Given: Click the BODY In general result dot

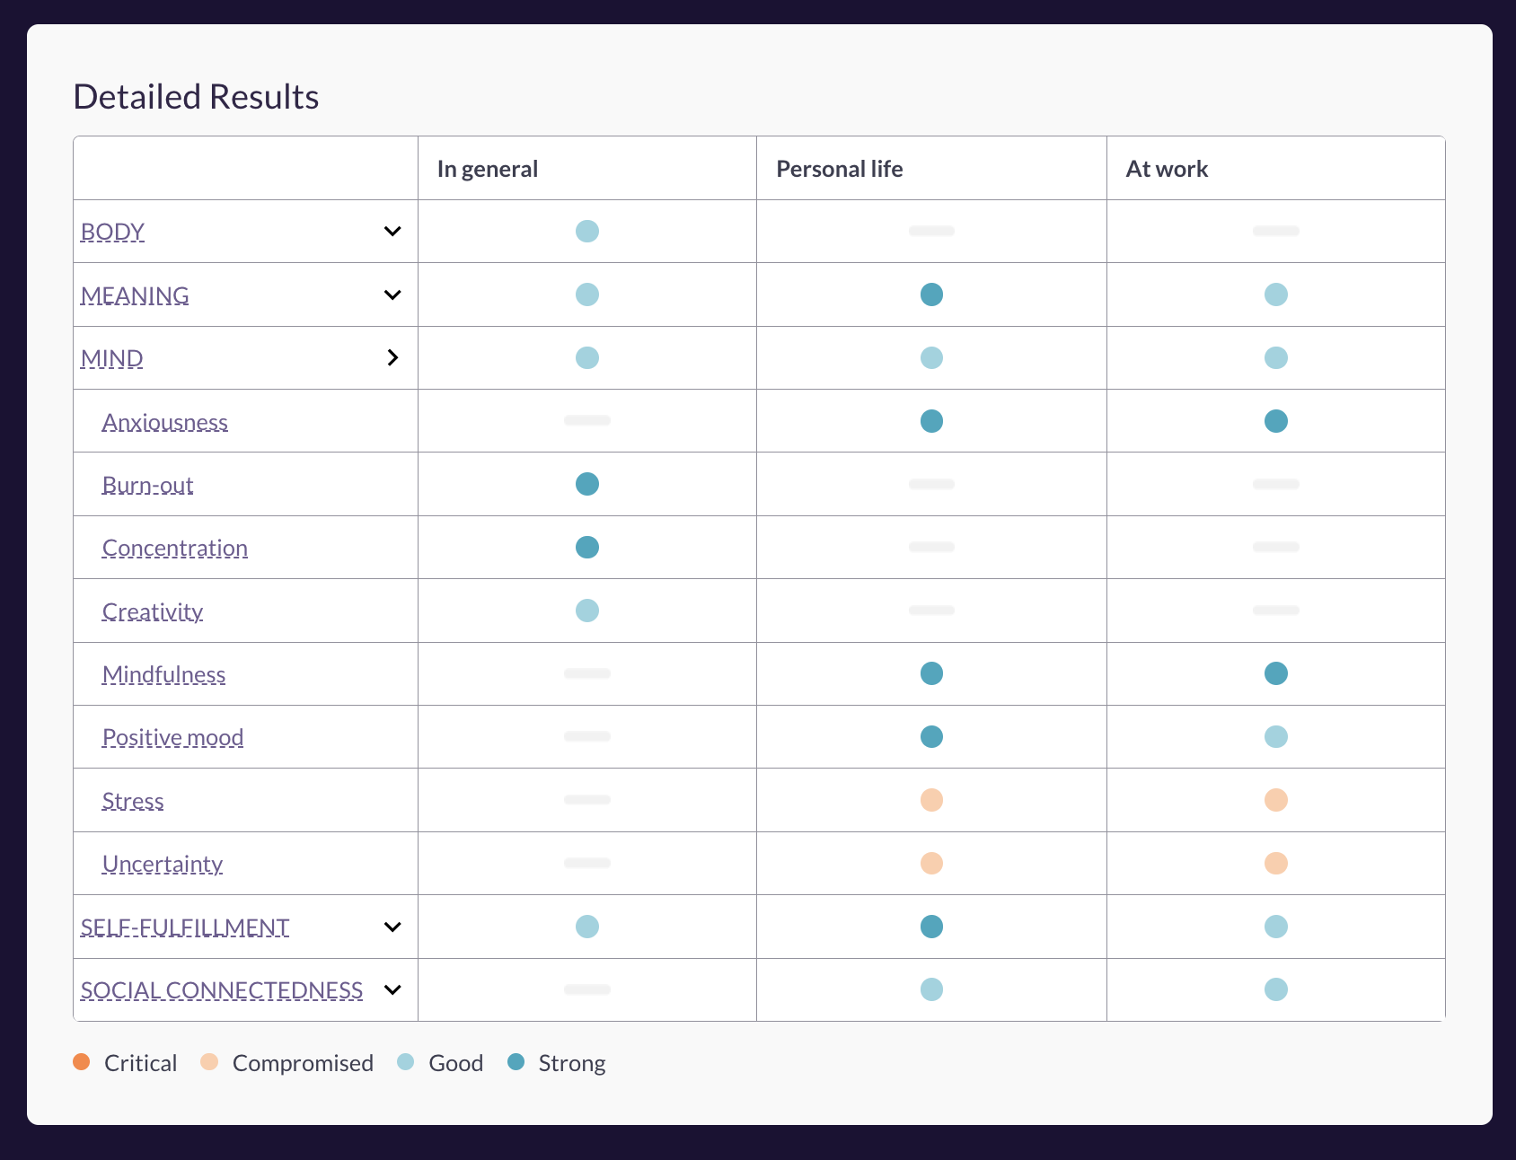Looking at the screenshot, I should (x=586, y=232).
